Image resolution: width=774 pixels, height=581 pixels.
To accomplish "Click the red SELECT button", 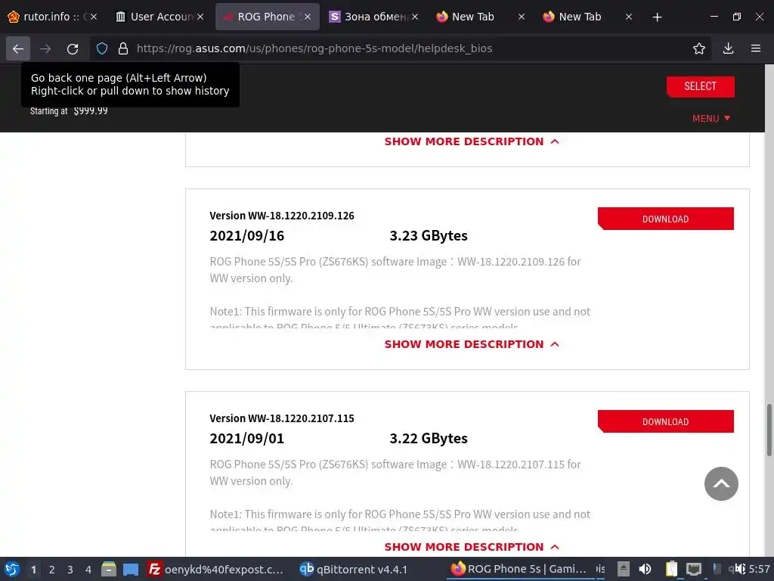I will (x=700, y=86).
